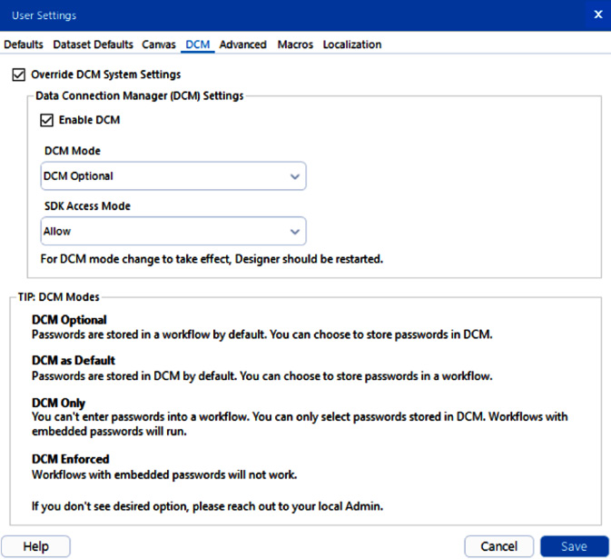Open the DCM Mode dropdown

pyautogui.click(x=173, y=176)
